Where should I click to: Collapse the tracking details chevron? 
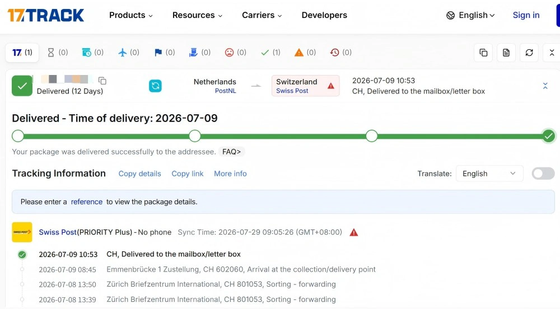click(545, 86)
